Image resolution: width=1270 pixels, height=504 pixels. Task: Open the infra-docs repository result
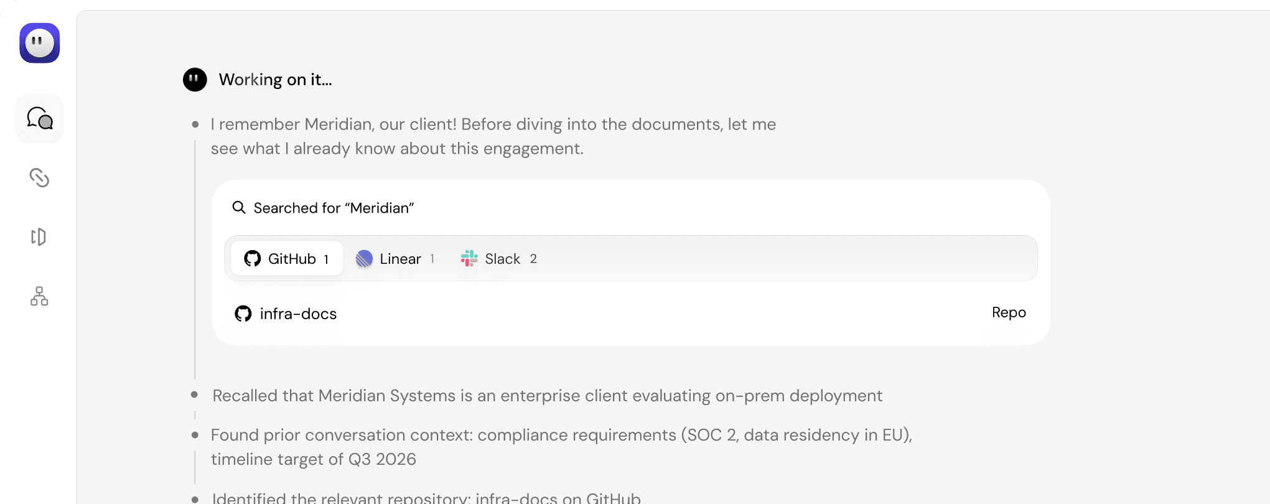pyautogui.click(x=298, y=314)
